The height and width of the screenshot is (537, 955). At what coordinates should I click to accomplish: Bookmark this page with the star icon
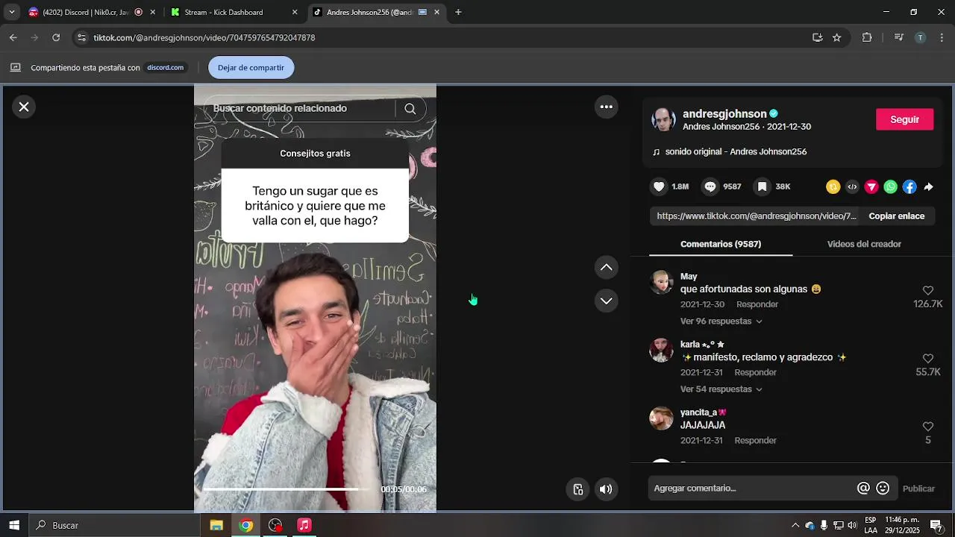[837, 37]
